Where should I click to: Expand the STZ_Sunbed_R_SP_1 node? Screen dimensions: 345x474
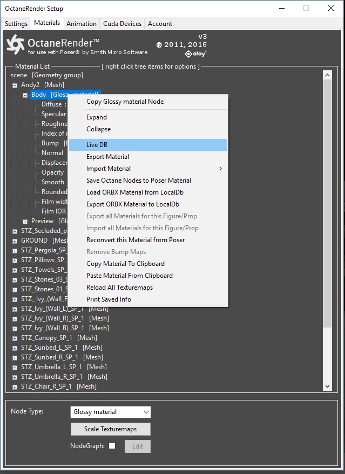coord(15,358)
